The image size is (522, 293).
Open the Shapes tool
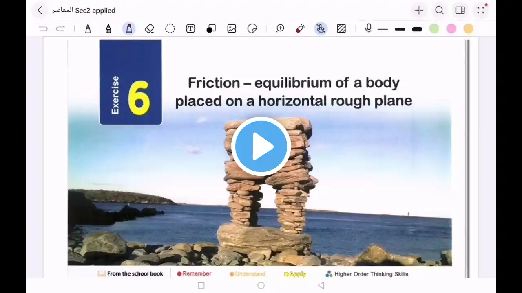[x=211, y=28]
